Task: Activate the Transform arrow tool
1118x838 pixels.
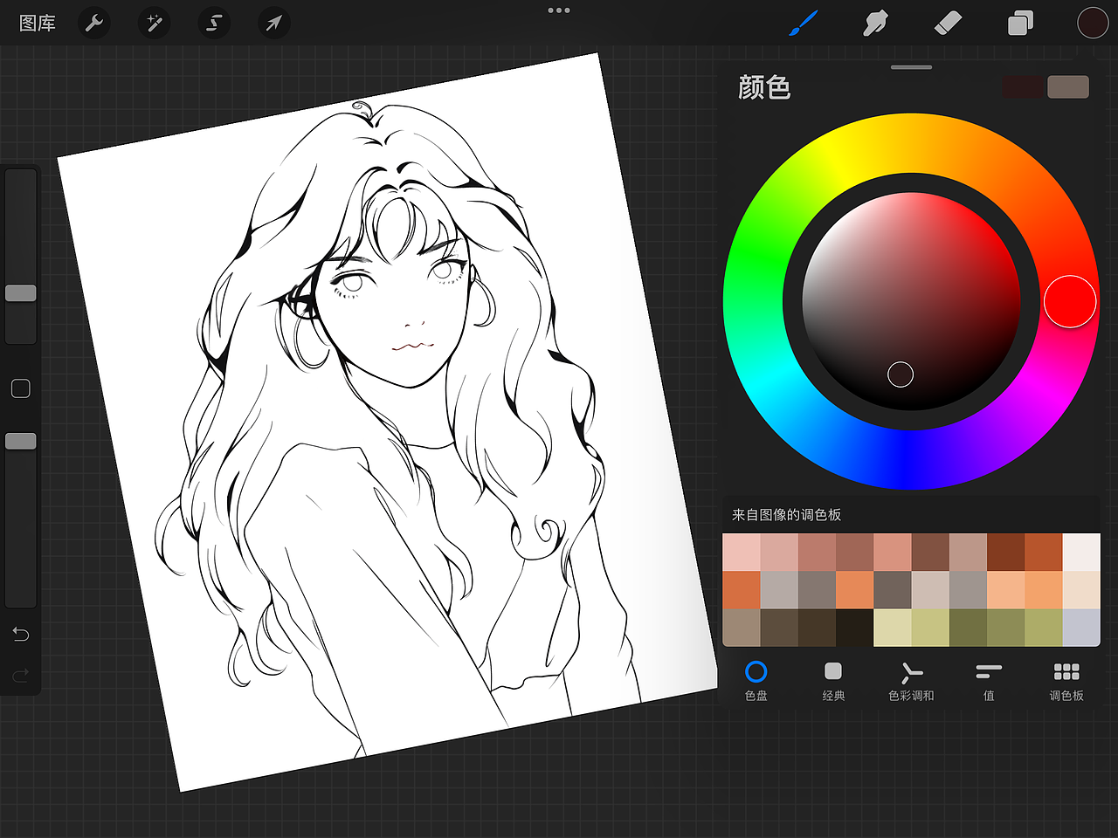Action: [x=274, y=23]
